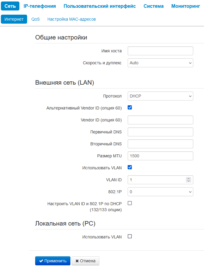Open the Настройка МАС-адресов tab
This screenshot has width=204, height=268.
point(72,19)
